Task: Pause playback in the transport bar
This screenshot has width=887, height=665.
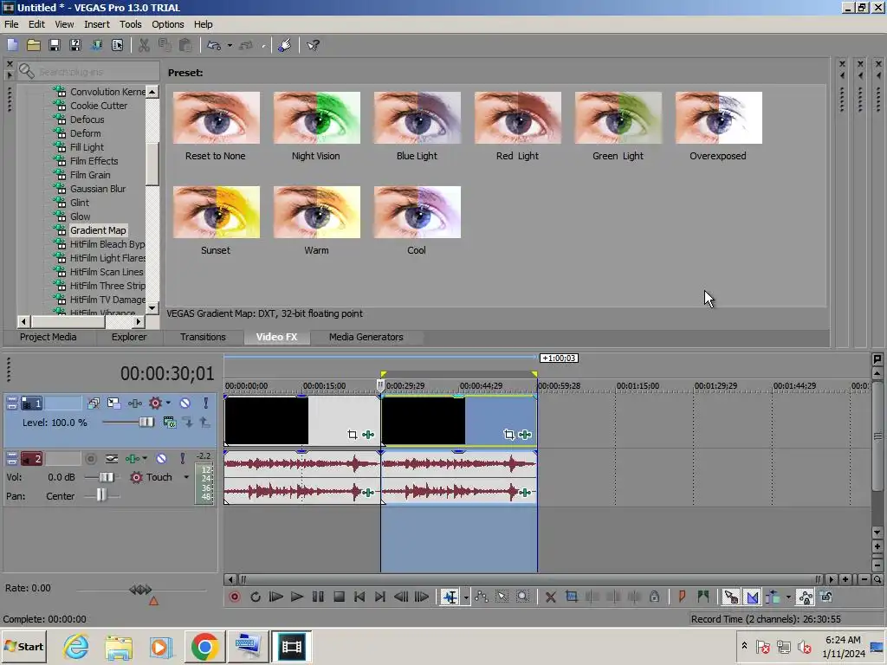Action: tap(318, 597)
